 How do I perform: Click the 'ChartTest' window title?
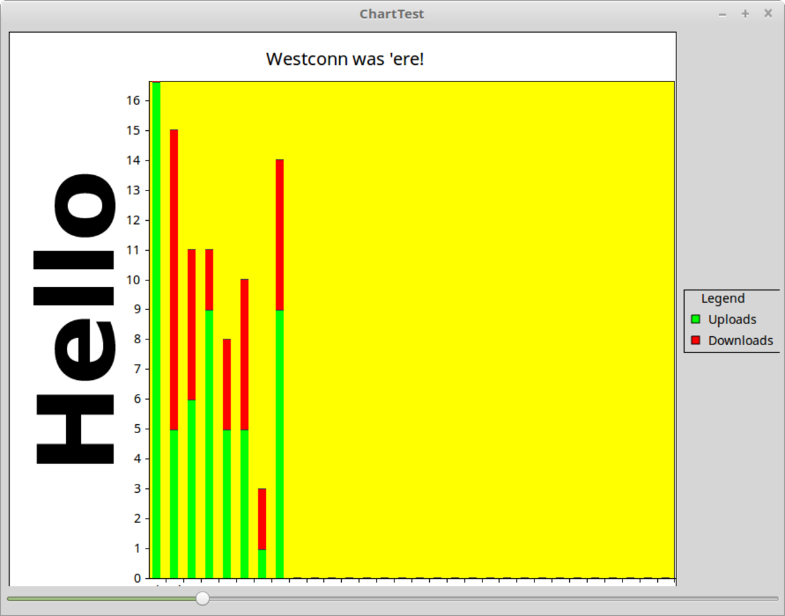392,14
